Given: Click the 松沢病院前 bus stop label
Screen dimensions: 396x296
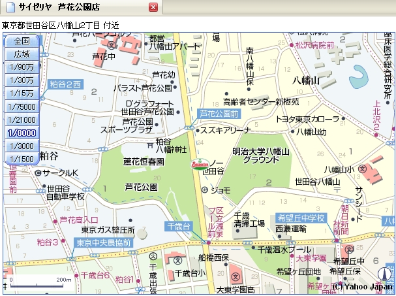Looking at the screenshot, I should [x=314, y=46].
